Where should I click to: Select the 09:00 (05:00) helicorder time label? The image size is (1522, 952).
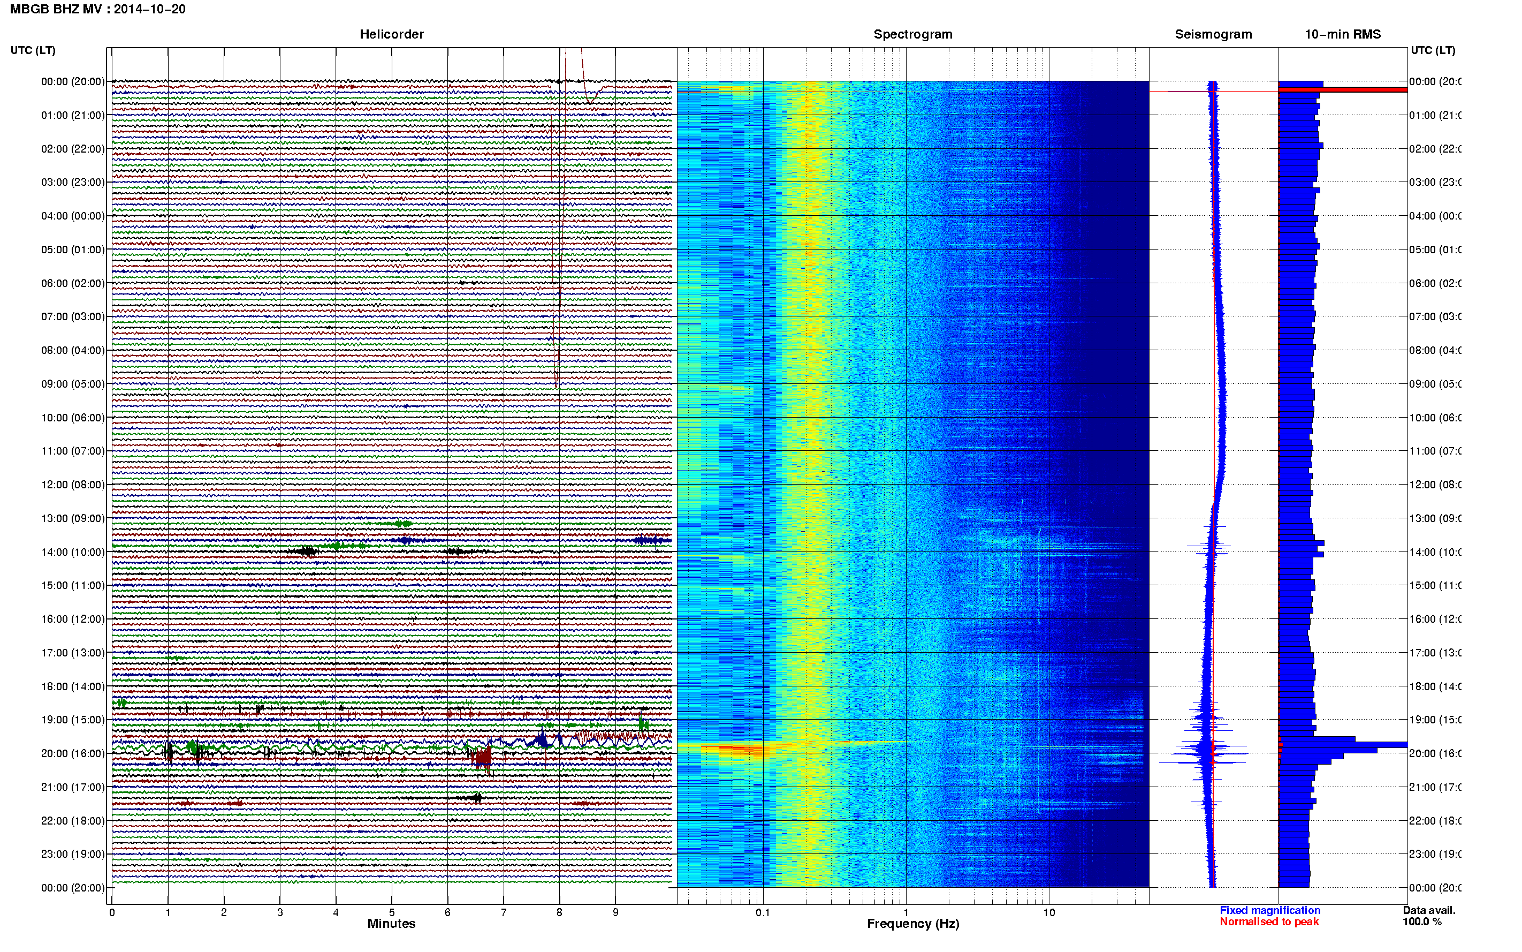[x=73, y=383]
